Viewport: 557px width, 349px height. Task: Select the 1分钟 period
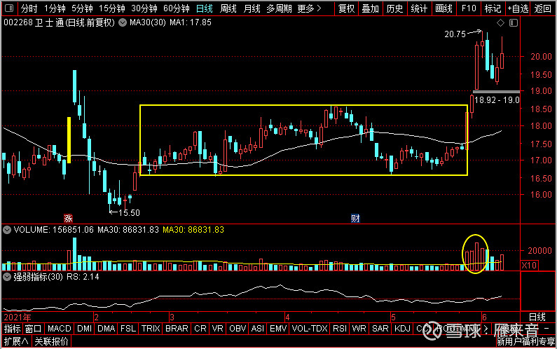55,8
